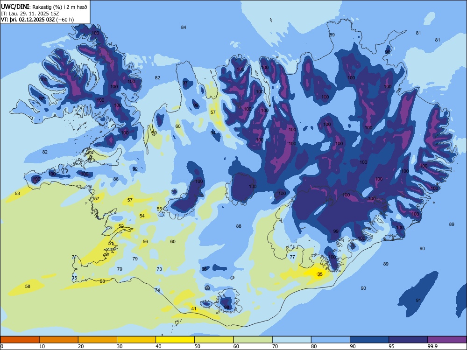This screenshot has height=350, width=467.
Task: Select the humidity value 88 on the map
Action: point(239,226)
